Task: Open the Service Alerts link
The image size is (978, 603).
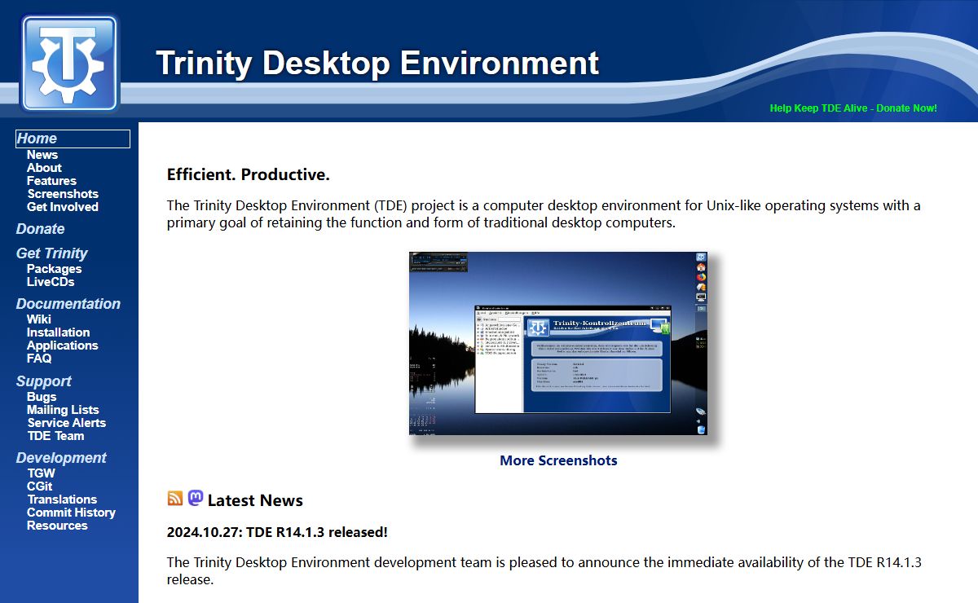Action: [x=66, y=423]
